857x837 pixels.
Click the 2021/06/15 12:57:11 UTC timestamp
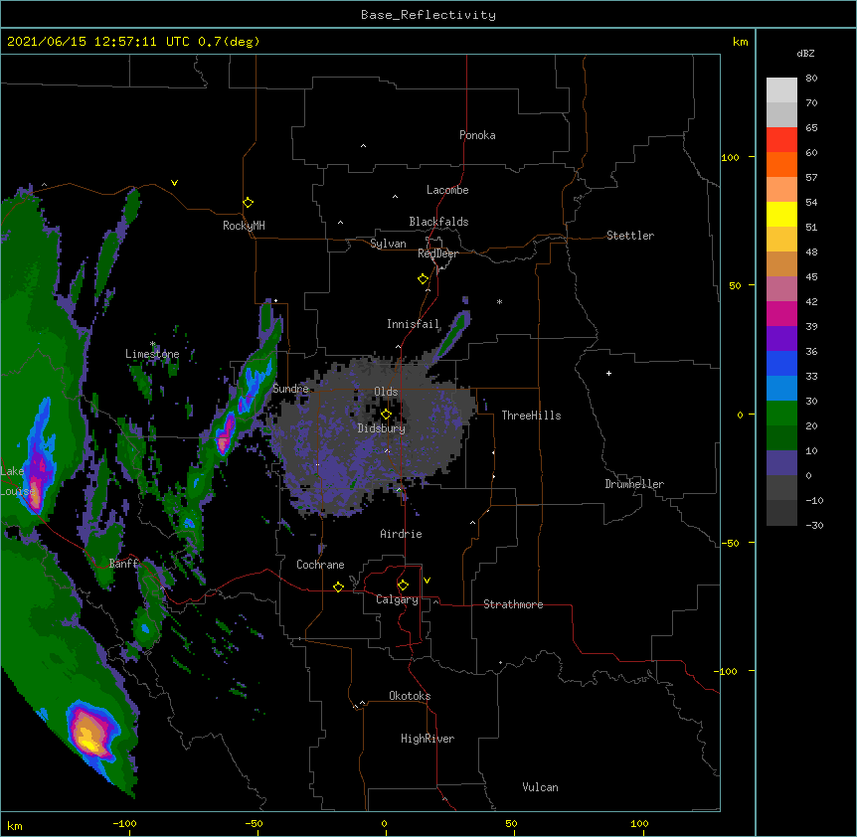(97, 42)
